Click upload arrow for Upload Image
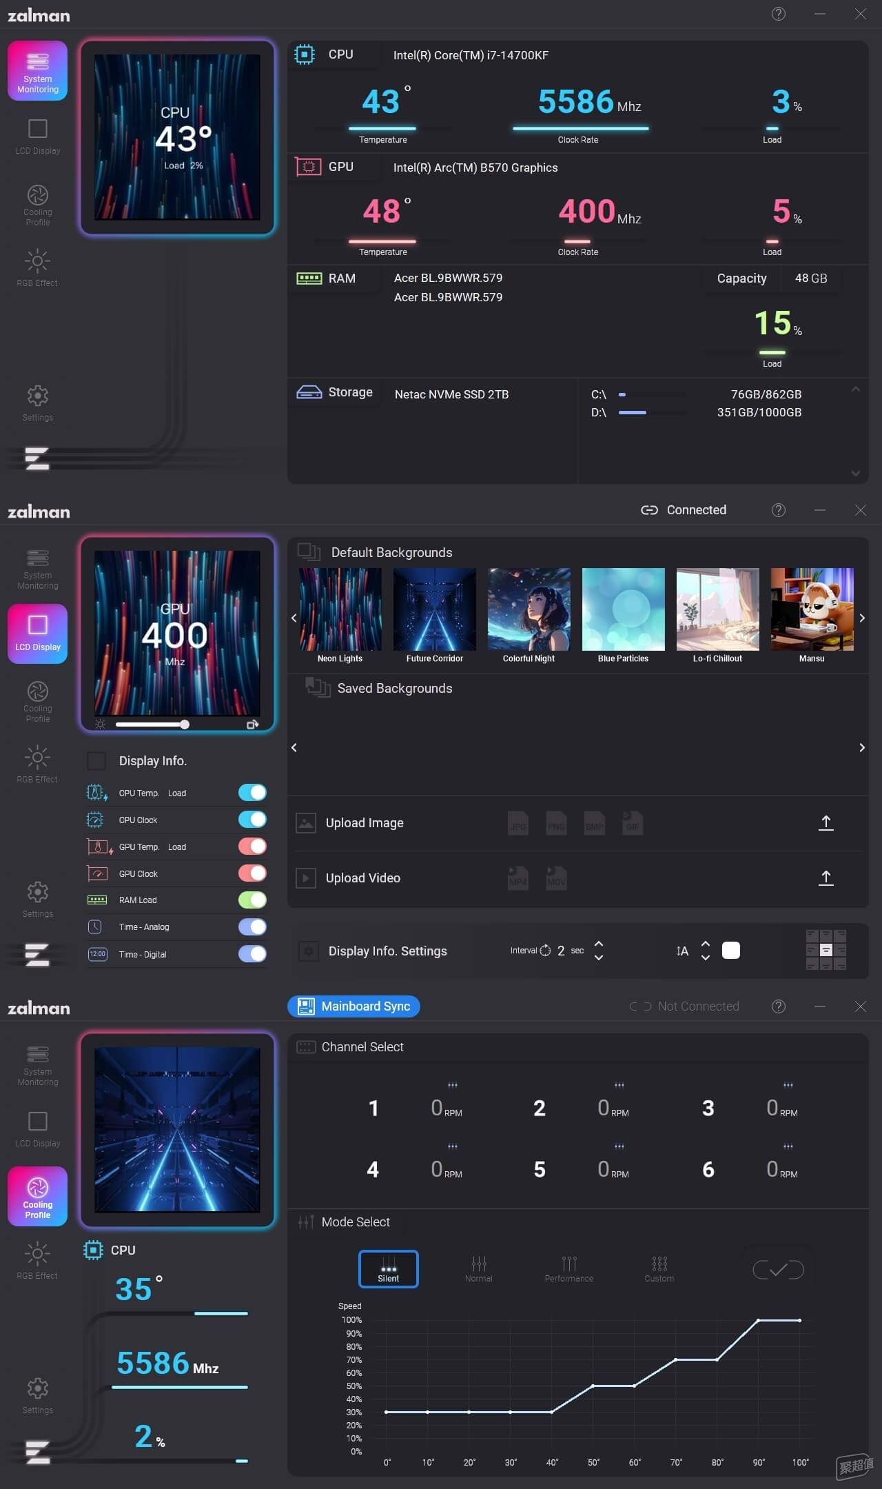882x1489 pixels. [x=826, y=822]
